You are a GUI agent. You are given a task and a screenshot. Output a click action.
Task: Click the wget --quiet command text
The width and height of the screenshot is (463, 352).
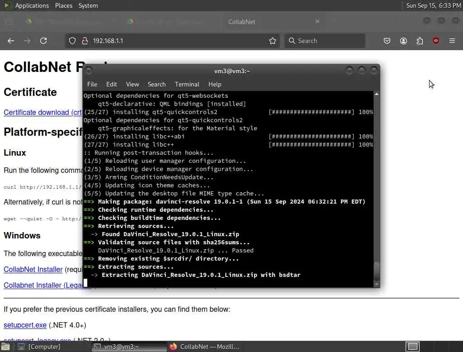43,219
